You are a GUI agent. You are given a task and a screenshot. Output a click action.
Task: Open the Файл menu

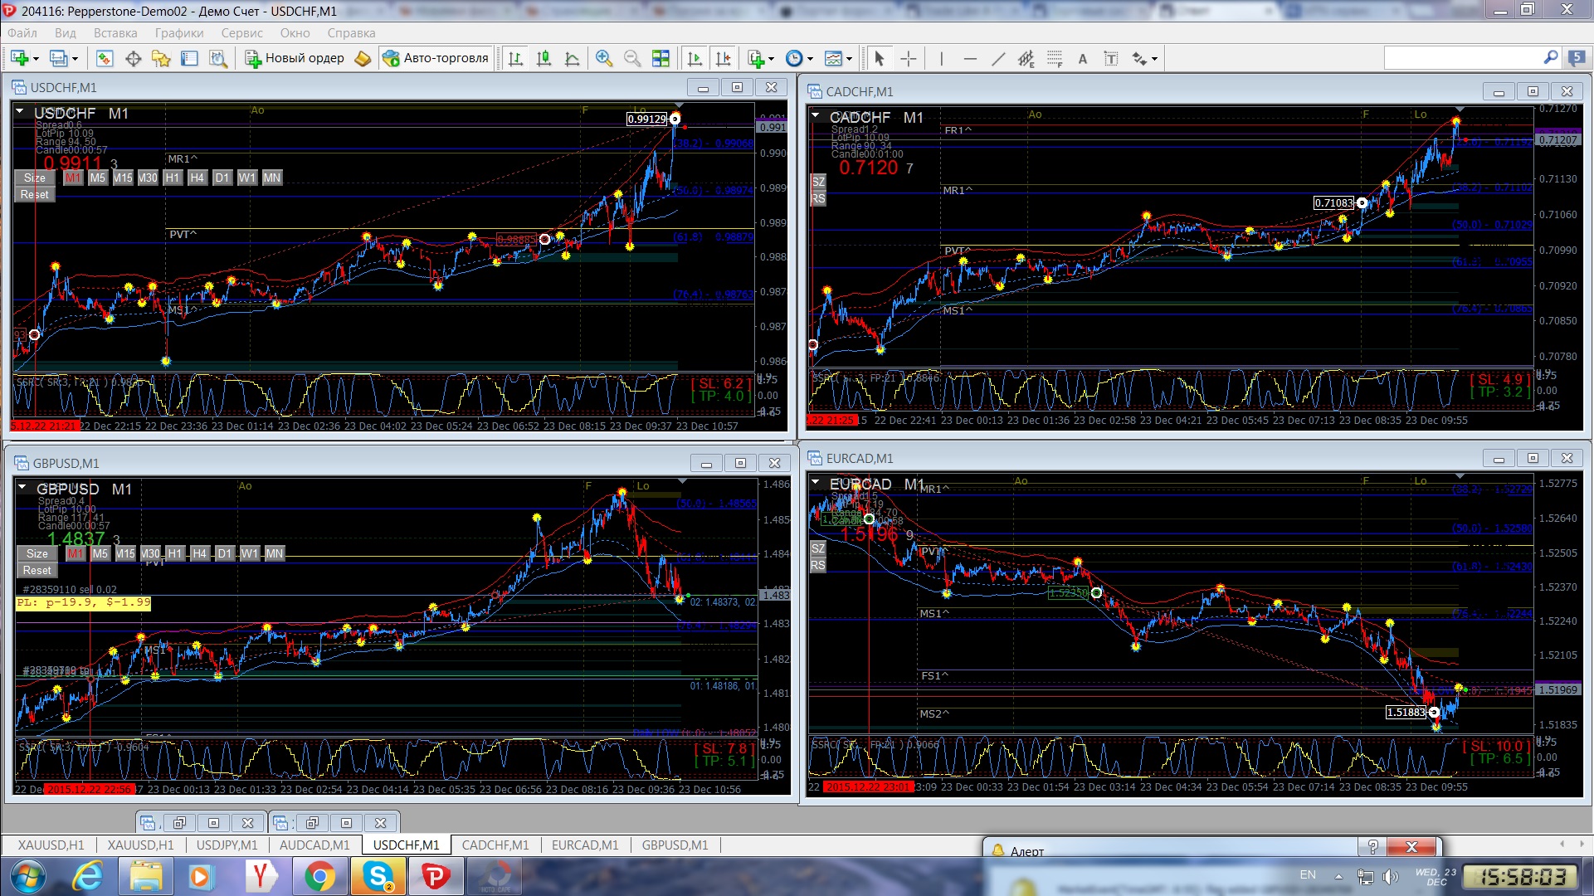point(22,33)
